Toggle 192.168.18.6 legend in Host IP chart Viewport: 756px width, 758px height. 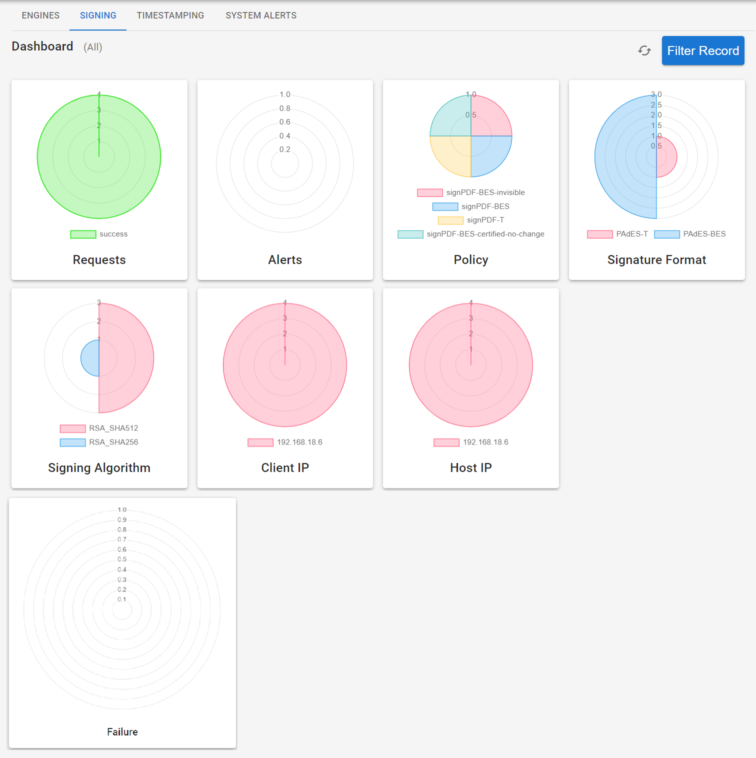tap(470, 442)
